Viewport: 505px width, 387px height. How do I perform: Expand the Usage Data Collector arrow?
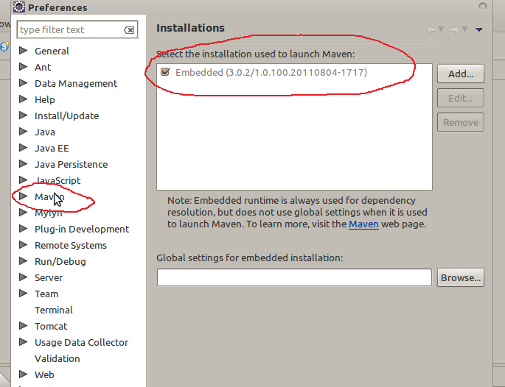pyautogui.click(x=23, y=341)
